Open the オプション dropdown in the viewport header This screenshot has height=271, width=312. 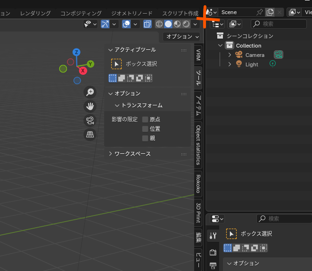point(182,37)
